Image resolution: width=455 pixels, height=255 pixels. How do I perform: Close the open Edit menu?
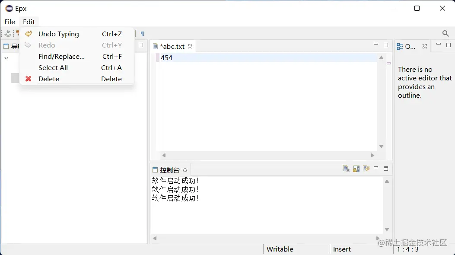tap(29, 22)
